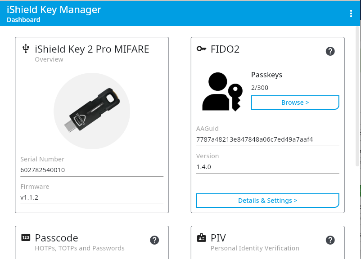Click the Dashboard subtitle in header
Image resolution: width=361 pixels, height=259 pixels.
[23, 20]
